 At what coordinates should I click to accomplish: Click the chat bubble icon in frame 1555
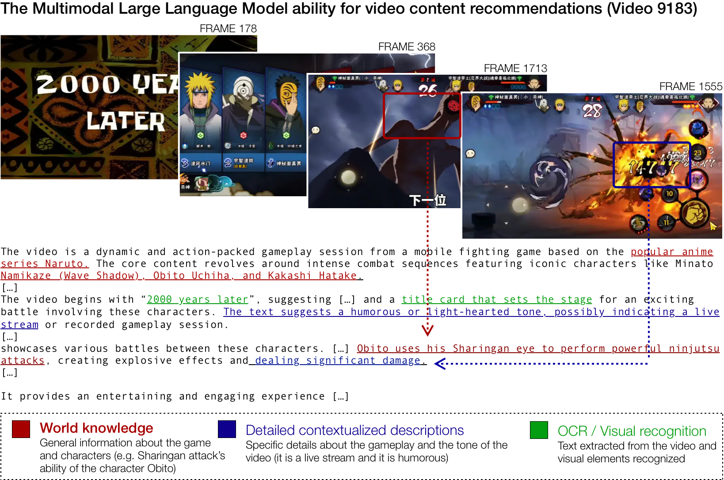point(470,154)
